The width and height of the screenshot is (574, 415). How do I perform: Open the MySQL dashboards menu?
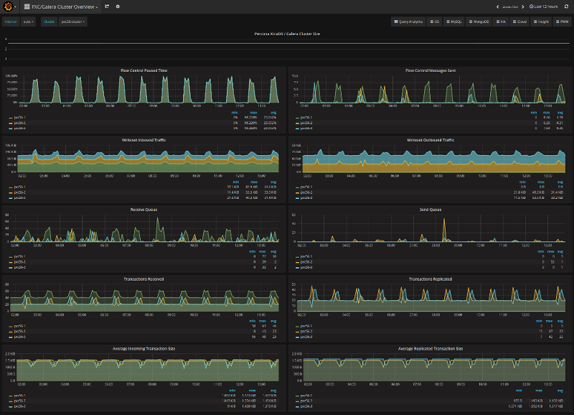click(x=453, y=22)
